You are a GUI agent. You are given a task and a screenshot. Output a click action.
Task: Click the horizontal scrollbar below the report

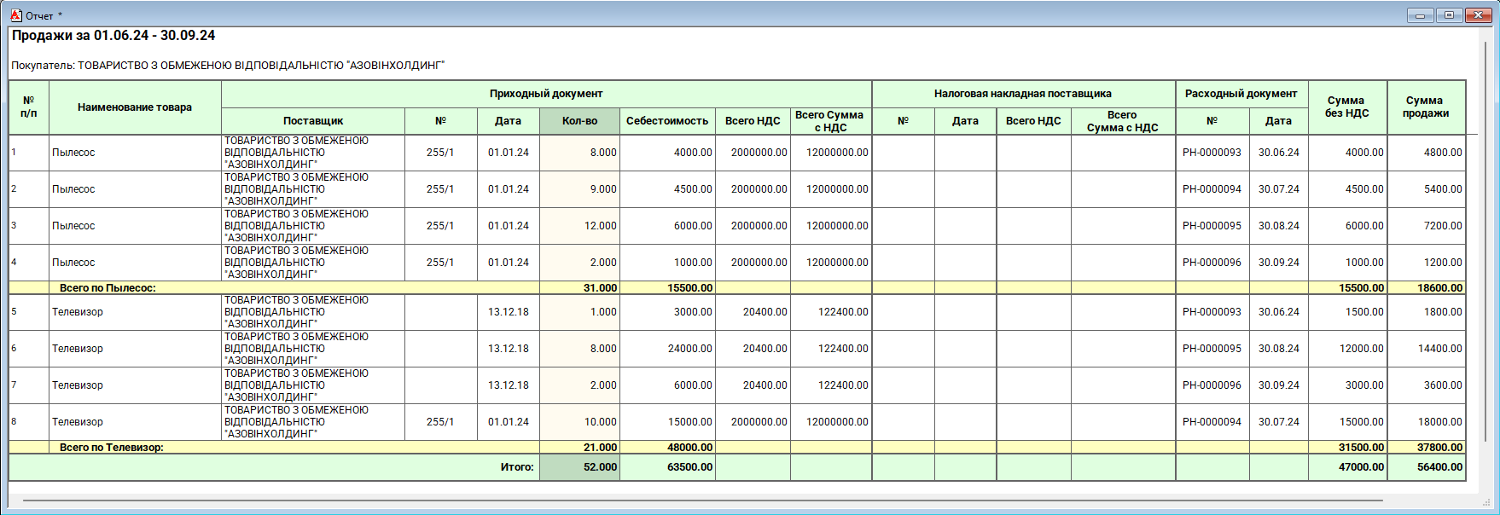pyautogui.click(x=701, y=501)
